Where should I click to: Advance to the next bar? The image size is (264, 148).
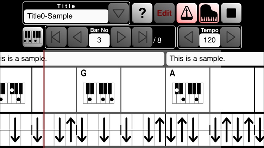[x=121, y=37]
